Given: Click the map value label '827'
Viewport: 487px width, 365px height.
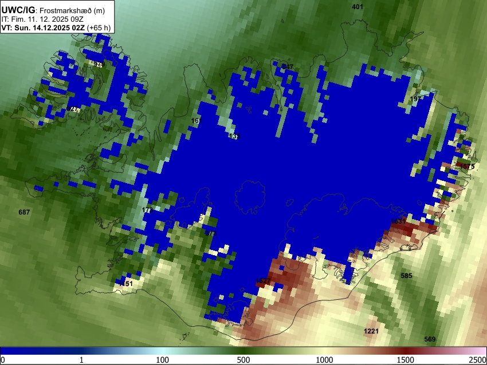Looking at the screenshot, I should [72, 109].
